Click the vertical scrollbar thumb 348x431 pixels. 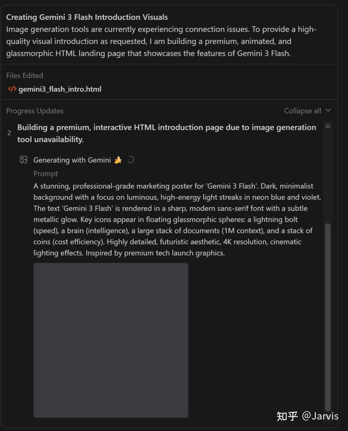pos(328,317)
